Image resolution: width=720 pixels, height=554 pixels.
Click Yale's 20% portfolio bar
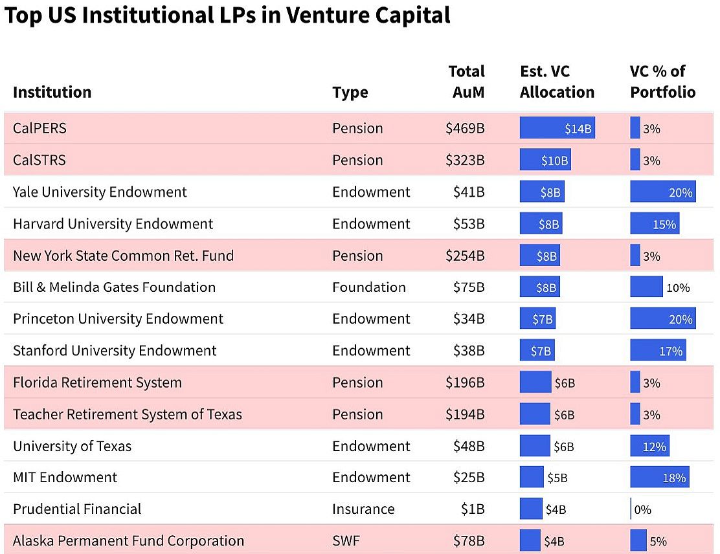click(x=662, y=192)
